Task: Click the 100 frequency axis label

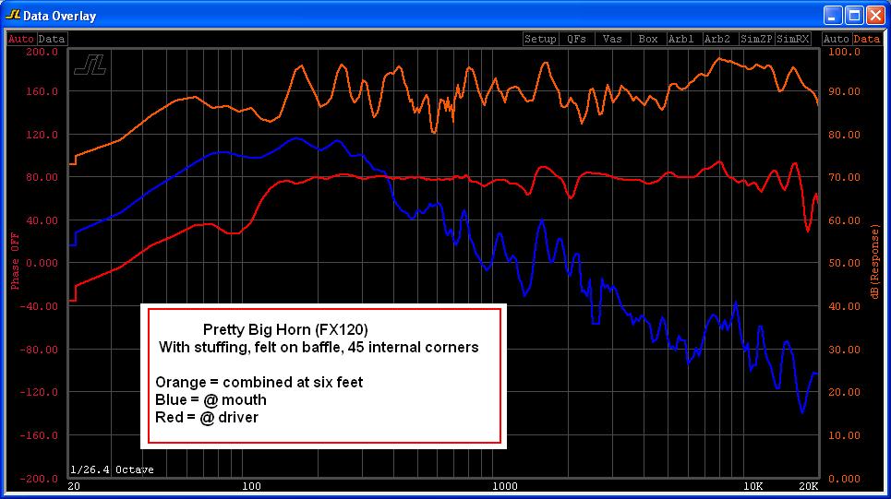Action: [252, 486]
